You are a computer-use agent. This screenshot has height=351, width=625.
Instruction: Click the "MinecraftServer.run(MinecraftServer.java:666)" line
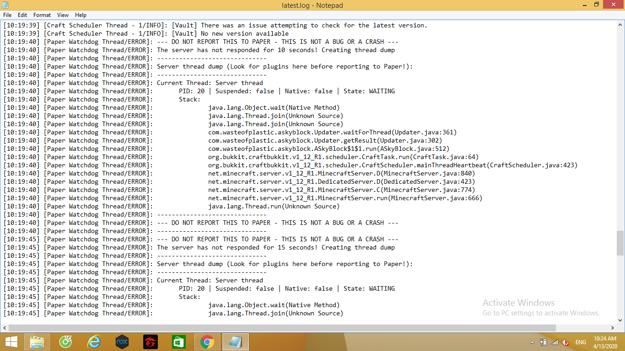243,198
